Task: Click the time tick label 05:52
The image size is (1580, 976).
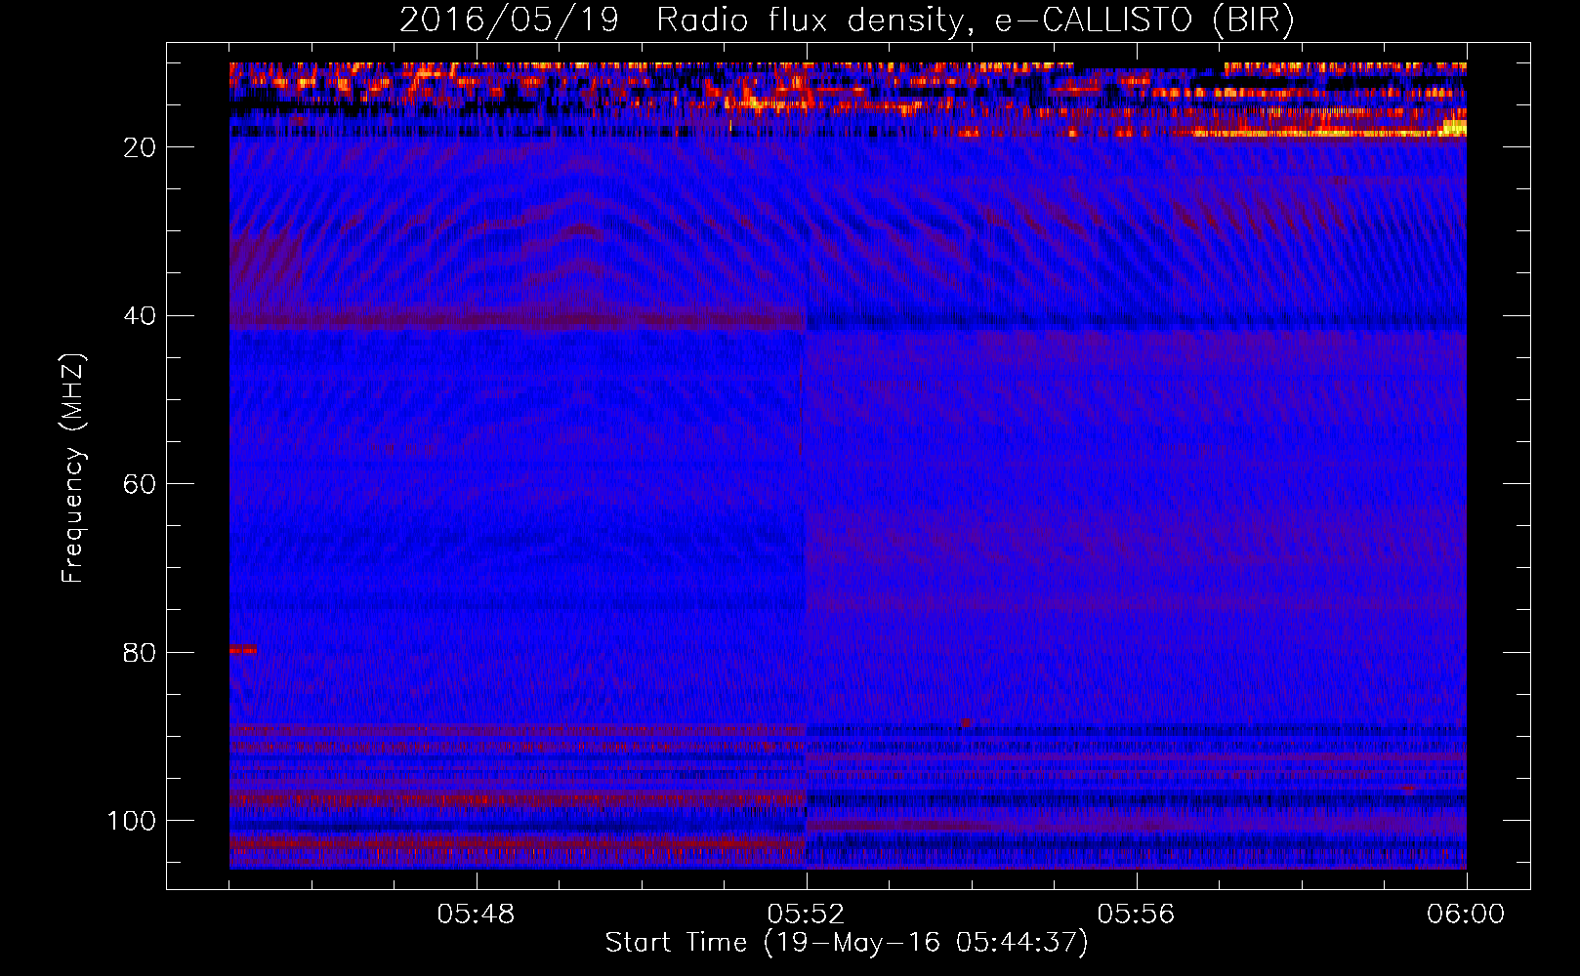Action: pyautogui.click(x=807, y=915)
